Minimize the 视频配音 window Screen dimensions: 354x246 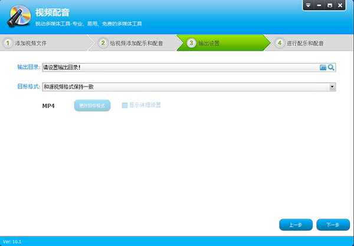click(319, 5)
